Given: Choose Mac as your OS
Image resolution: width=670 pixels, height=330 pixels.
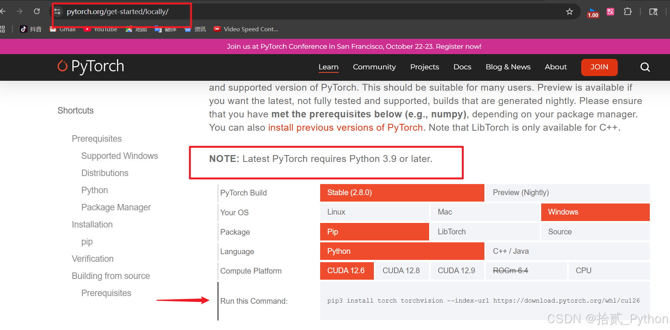Looking at the screenshot, I should [x=485, y=212].
